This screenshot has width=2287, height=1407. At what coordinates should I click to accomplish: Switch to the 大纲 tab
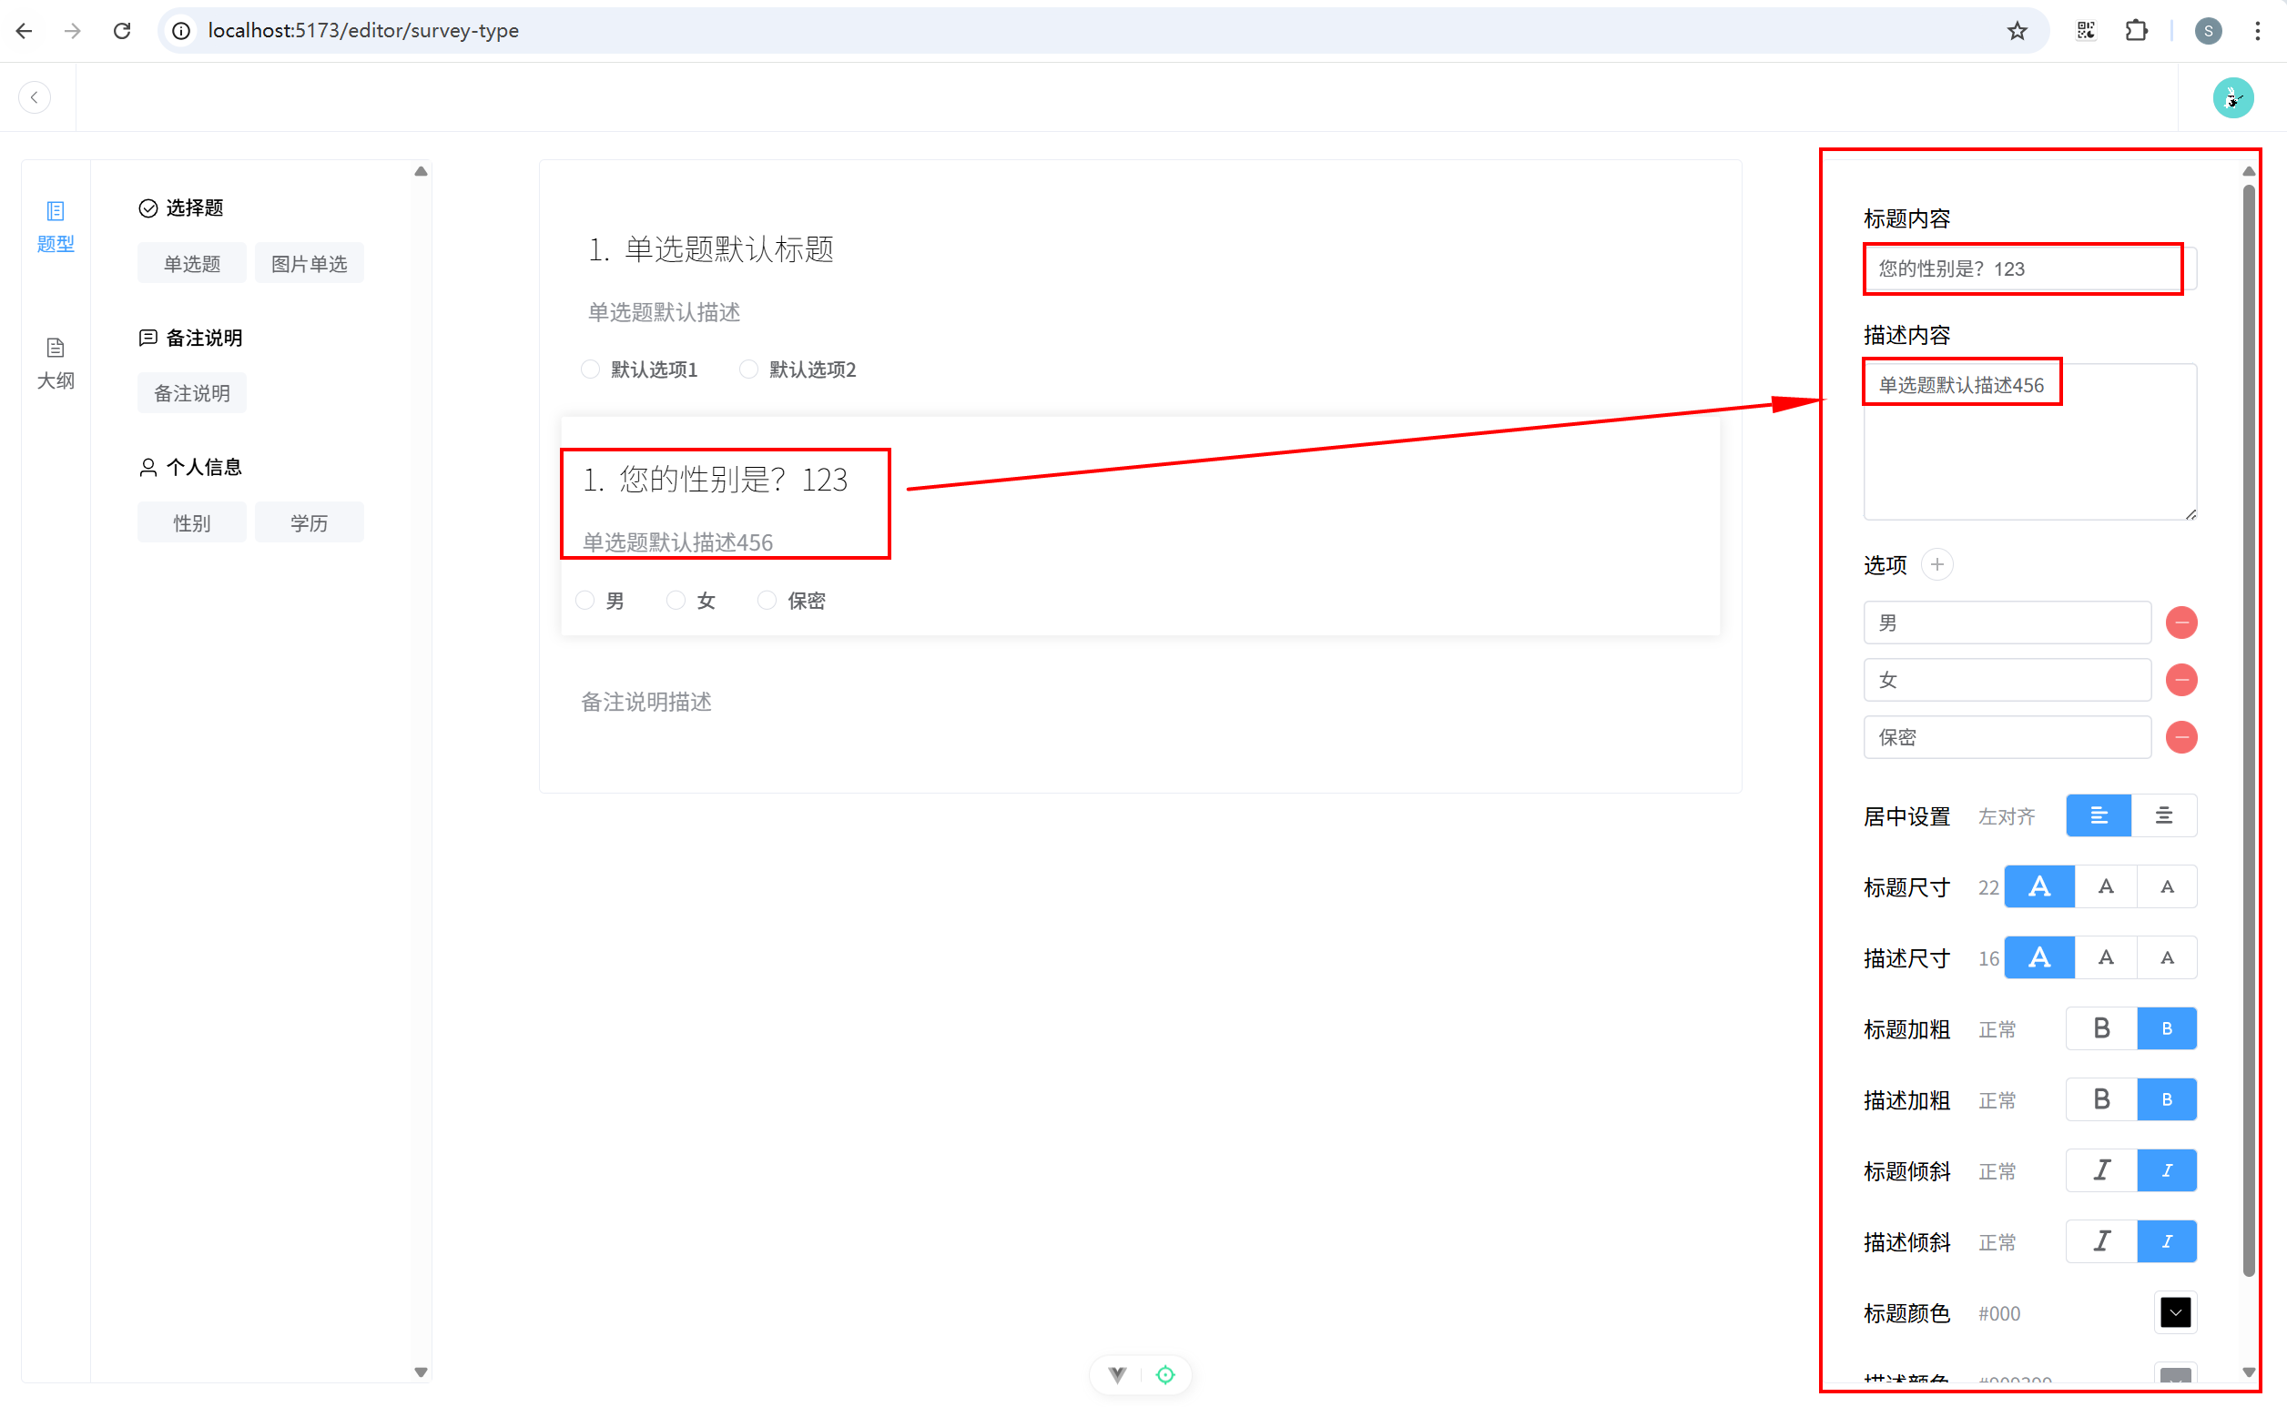tap(55, 363)
